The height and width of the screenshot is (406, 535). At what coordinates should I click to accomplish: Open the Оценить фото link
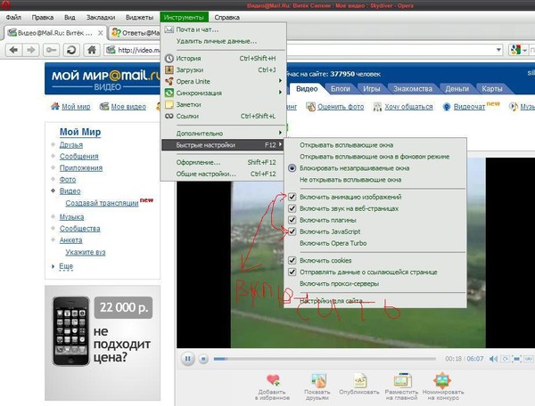pos(341,107)
